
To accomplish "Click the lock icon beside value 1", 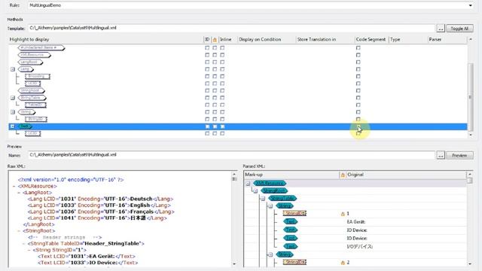I will coord(343,214).
